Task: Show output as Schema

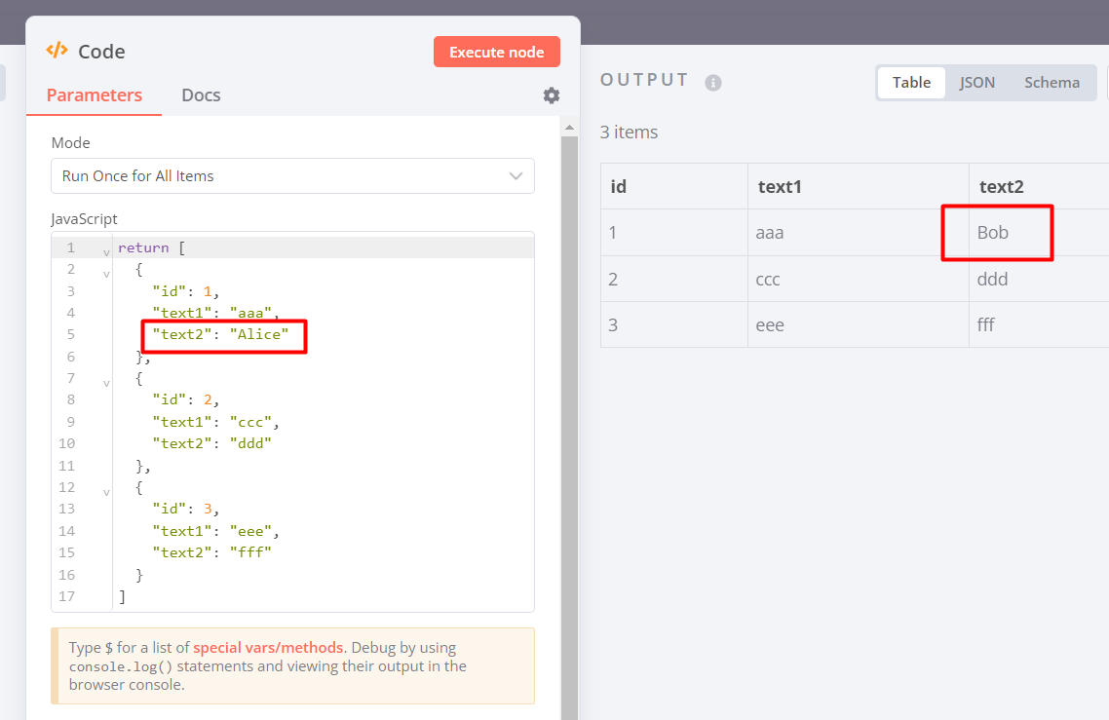Action: click(x=1052, y=83)
